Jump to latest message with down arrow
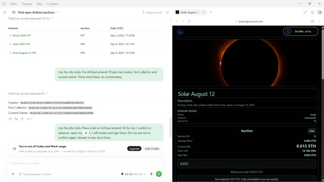Image resolution: width=324 pixels, height=182 pixels. pos(86,133)
